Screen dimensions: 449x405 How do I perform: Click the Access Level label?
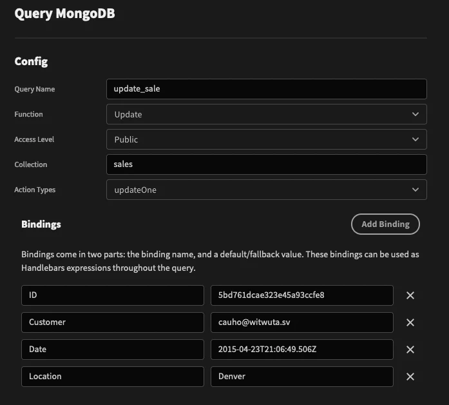(x=34, y=139)
